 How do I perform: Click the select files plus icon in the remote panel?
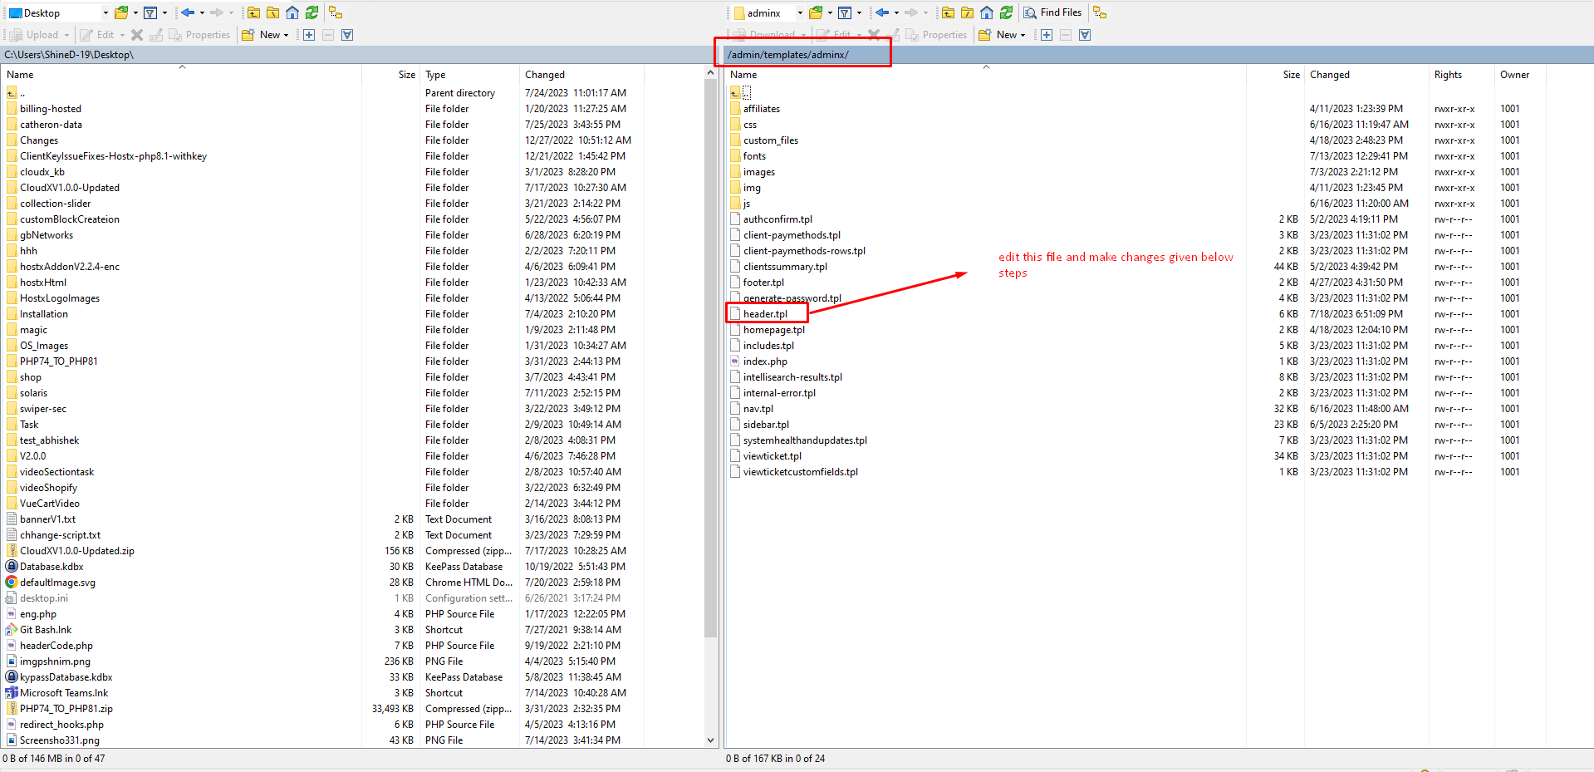(x=1047, y=35)
